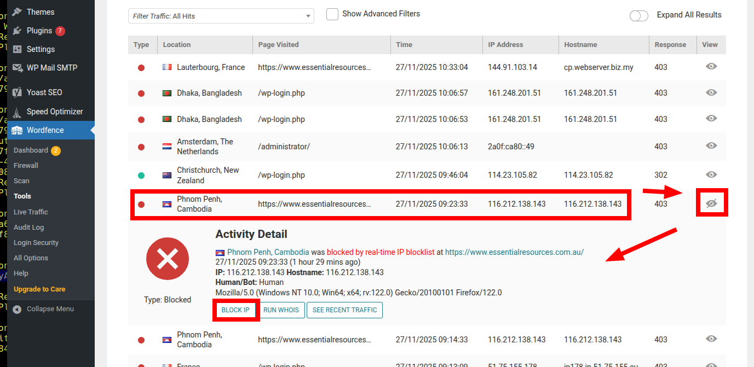754x367 pixels.
Task: Click SEE RECENT TRAFFIC button
Action: coord(344,310)
